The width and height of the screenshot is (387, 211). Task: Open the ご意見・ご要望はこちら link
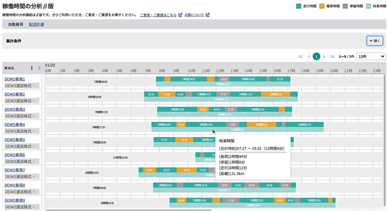(158, 15)
